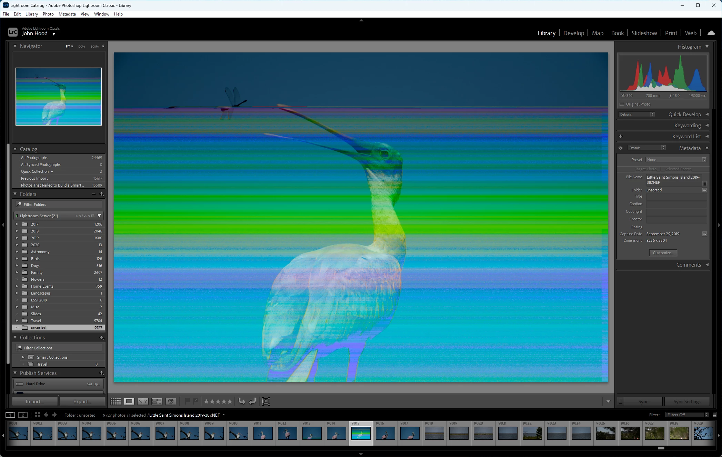Image resolution: width=722 pixels, height=457 pixels.
Task: Toggle metadata eye visibility icon
Action: (621, 148)
